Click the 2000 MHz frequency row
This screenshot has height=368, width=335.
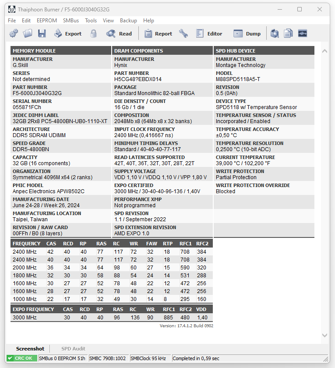tap(111, 268)
